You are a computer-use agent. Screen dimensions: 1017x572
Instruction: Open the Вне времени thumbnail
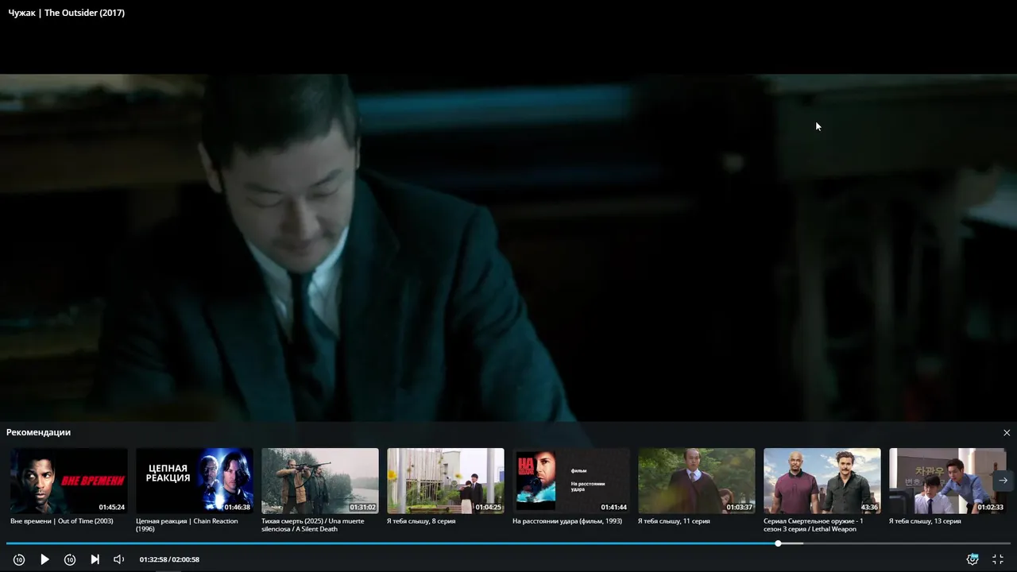tap(69, 481)
